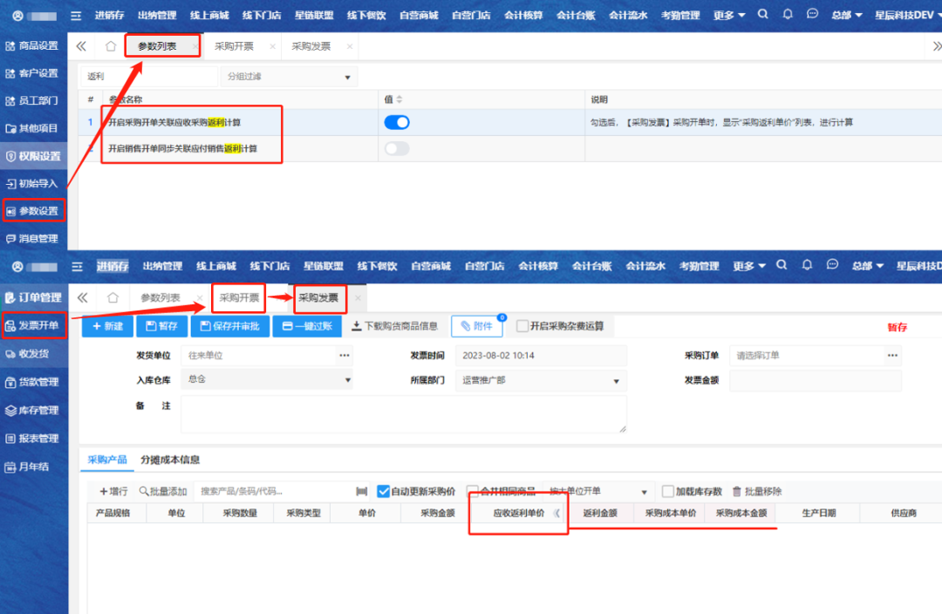Image resolution: width=942 pixels, height=614 pixels.
Task: Expand the 入库仓库 dropdown showing 总仓
Action: point(267,380)
